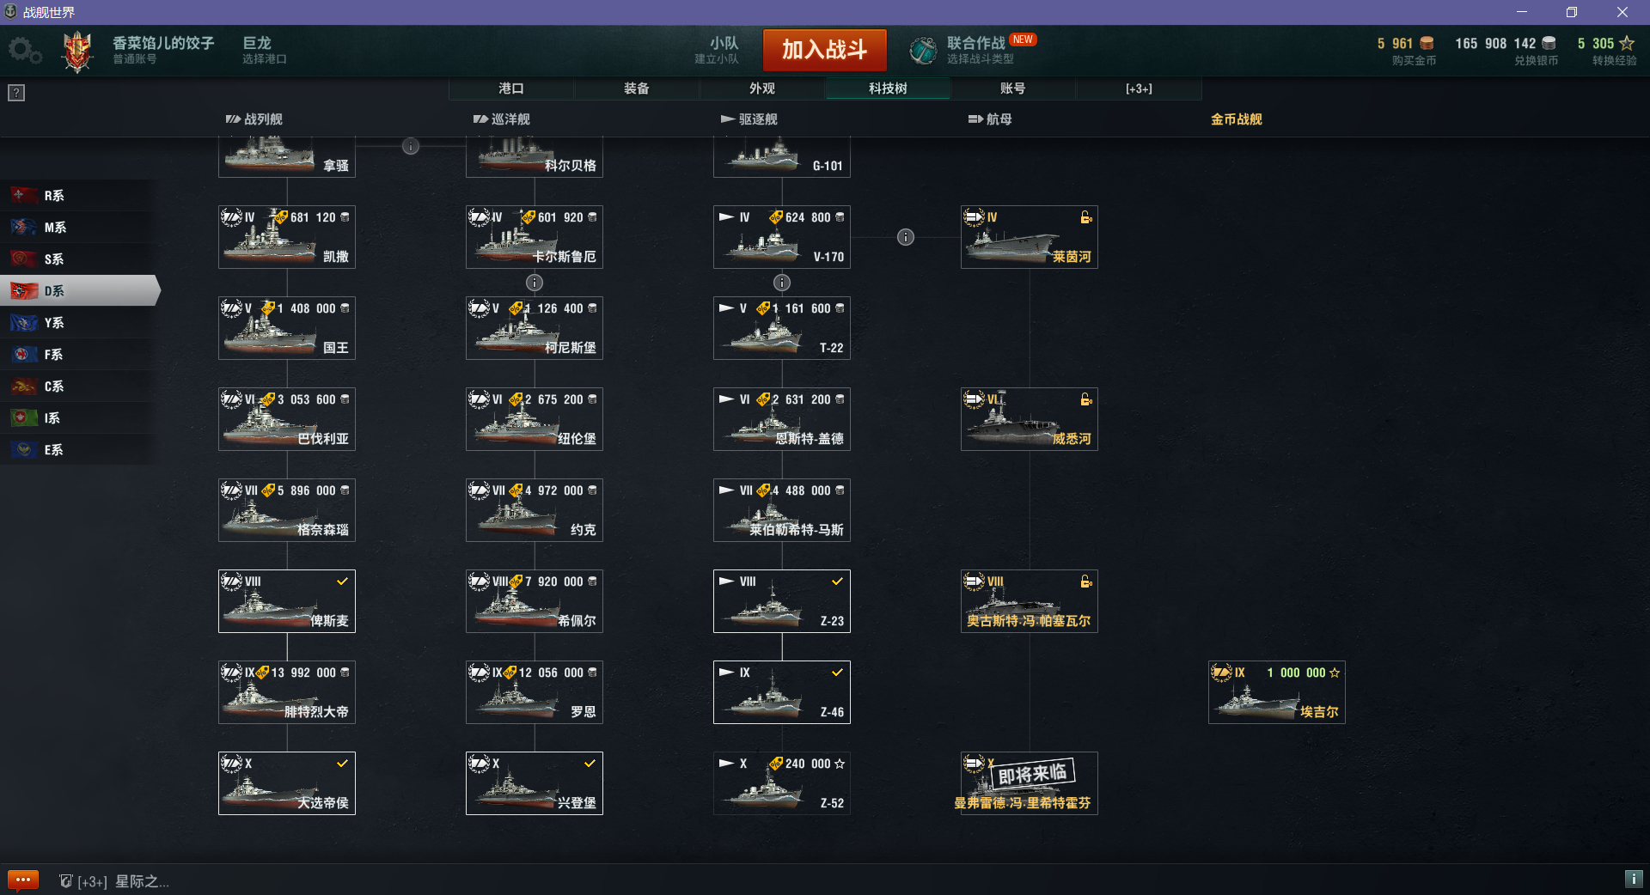Viewport: 1650px width, 895px height.
Task: Open the settings gear icon
Action: [x=25, y=51]
